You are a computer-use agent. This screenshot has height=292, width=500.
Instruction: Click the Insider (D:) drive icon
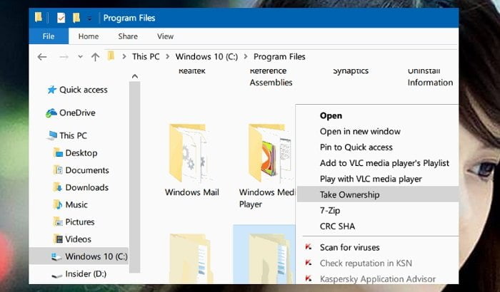pos(56,275)
